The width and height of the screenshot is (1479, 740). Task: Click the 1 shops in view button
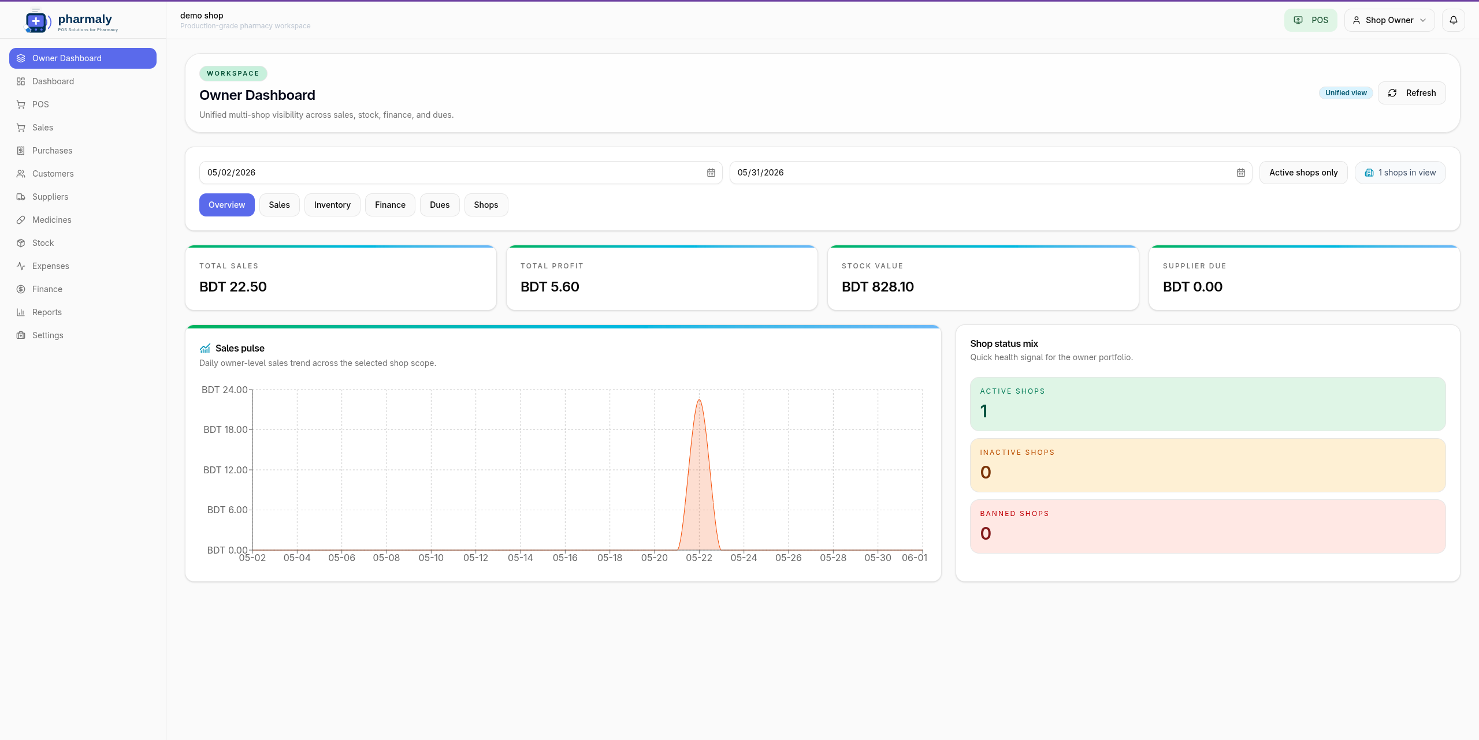(1400, 173)
